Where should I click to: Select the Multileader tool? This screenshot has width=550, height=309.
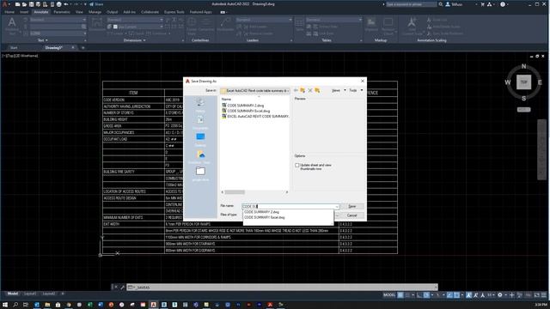click(x=225, y=25)
